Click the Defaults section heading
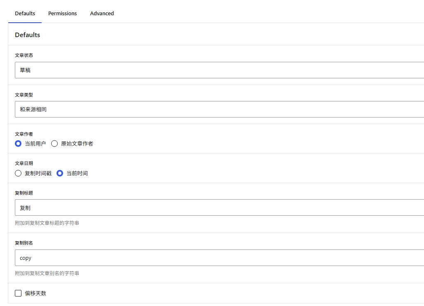This screenshot has height=306, width=424. (x=27, y=35)
